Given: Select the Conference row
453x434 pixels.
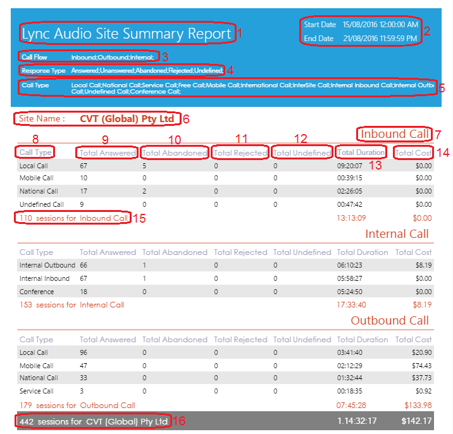Looking at the screenshot, I should point(225,292).
